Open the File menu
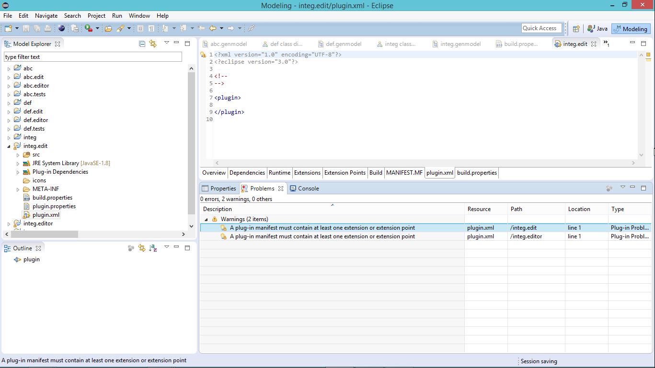Viewport: 655px width, 368px height. (x=8, y=15)
